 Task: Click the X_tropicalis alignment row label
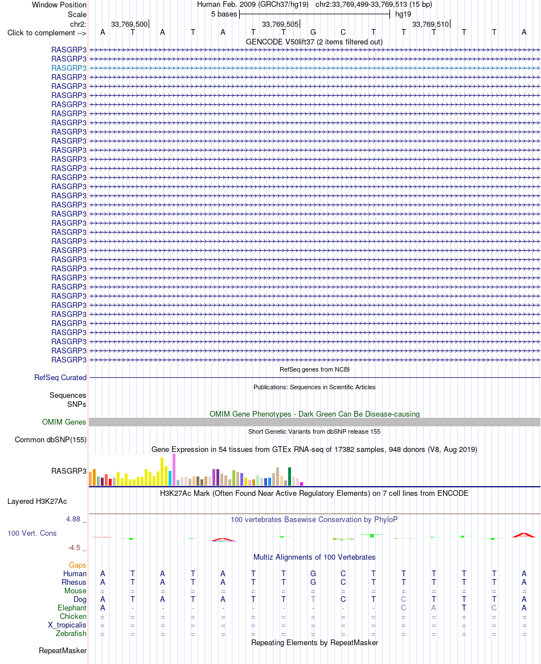[x=67, y=625]
